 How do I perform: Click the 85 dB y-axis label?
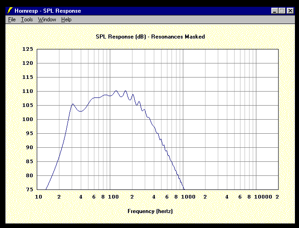point(29,161)
